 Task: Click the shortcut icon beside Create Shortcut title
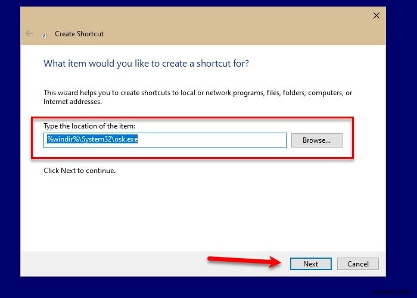[44, 35]
